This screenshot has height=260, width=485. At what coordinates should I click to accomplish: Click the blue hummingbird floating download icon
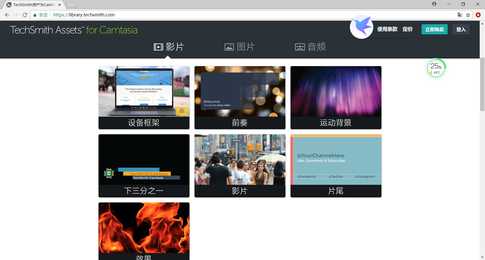361,27
